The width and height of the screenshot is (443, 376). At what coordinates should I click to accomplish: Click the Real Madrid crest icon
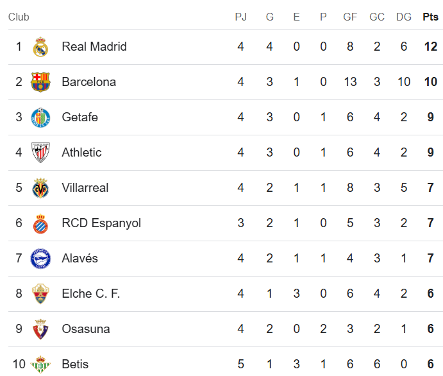click(x=40, y=47)
